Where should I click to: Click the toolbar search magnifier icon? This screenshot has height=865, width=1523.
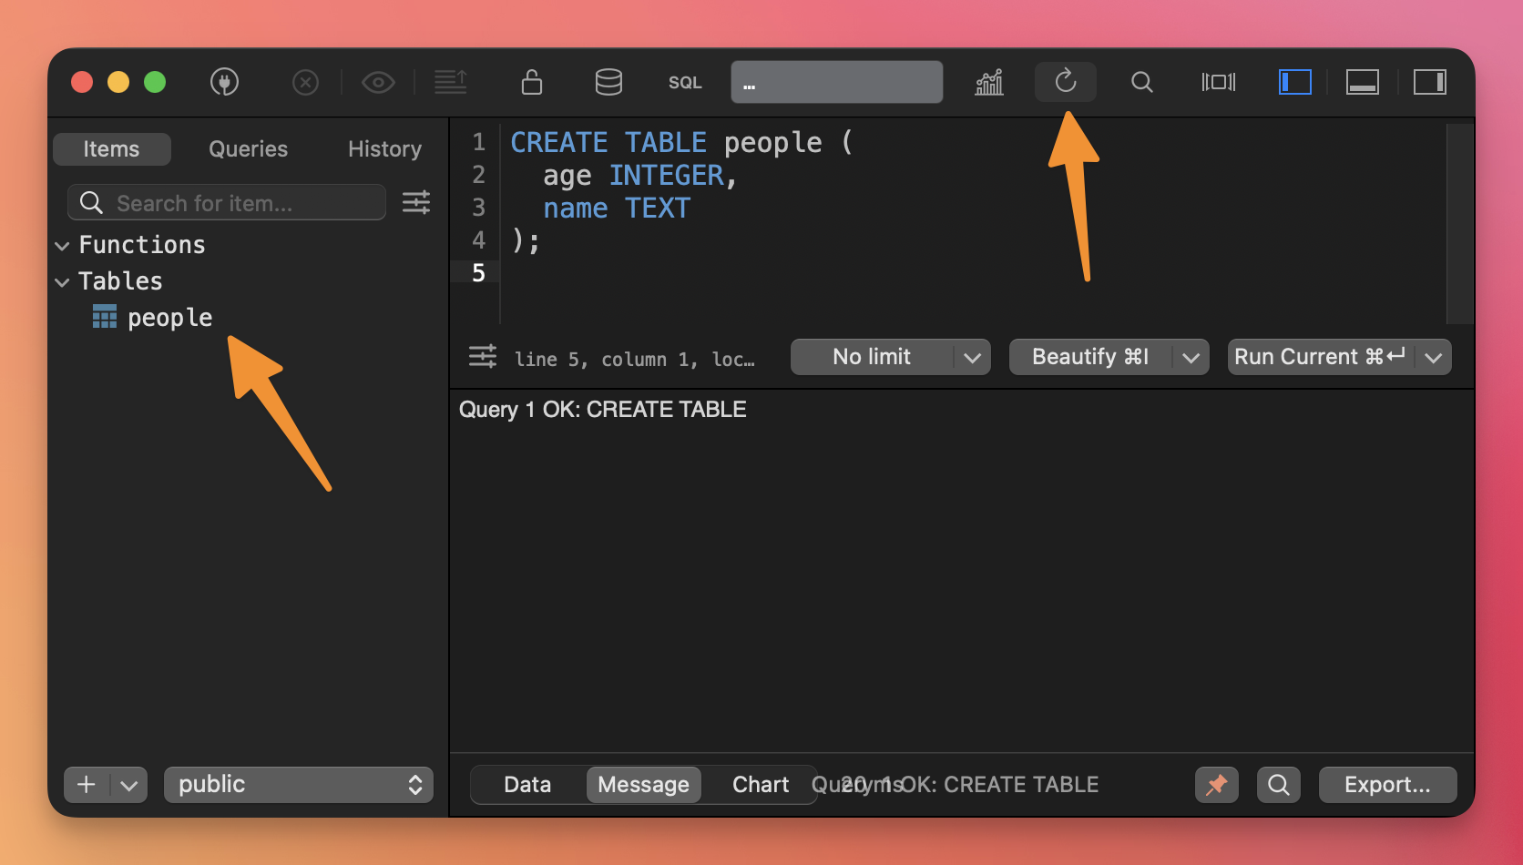pyautogui.click(x=1141, y=82)
